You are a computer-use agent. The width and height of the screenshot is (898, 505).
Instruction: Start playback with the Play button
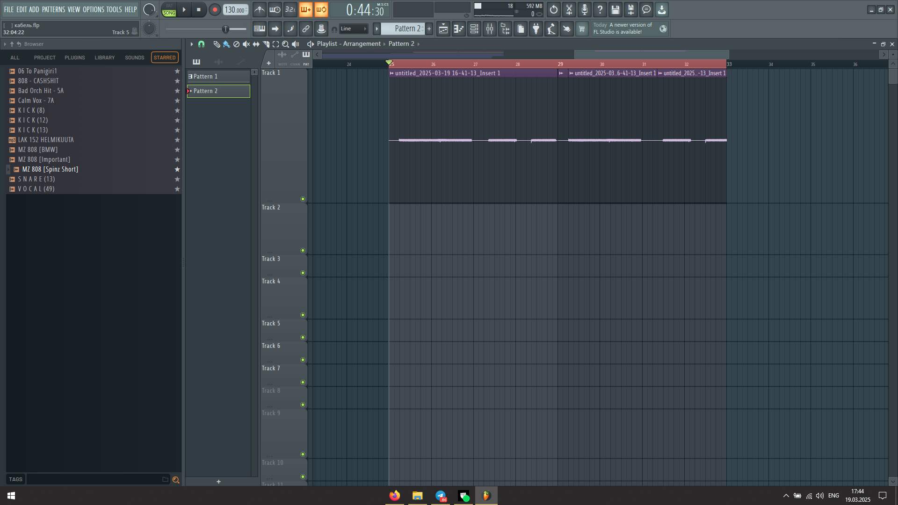(x=184, y=9)
